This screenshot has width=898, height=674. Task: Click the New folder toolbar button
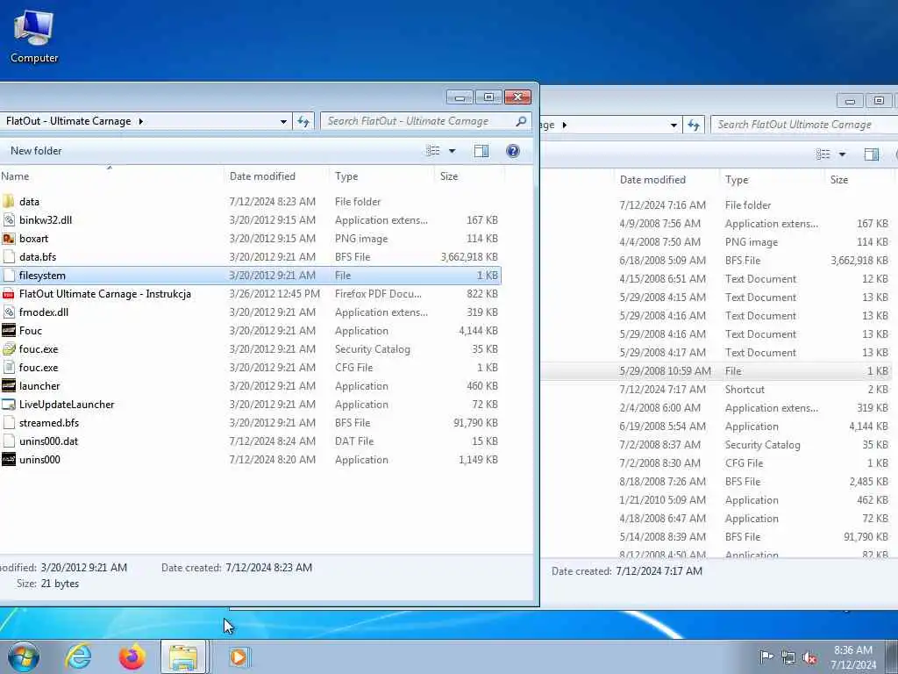point(35,151)
